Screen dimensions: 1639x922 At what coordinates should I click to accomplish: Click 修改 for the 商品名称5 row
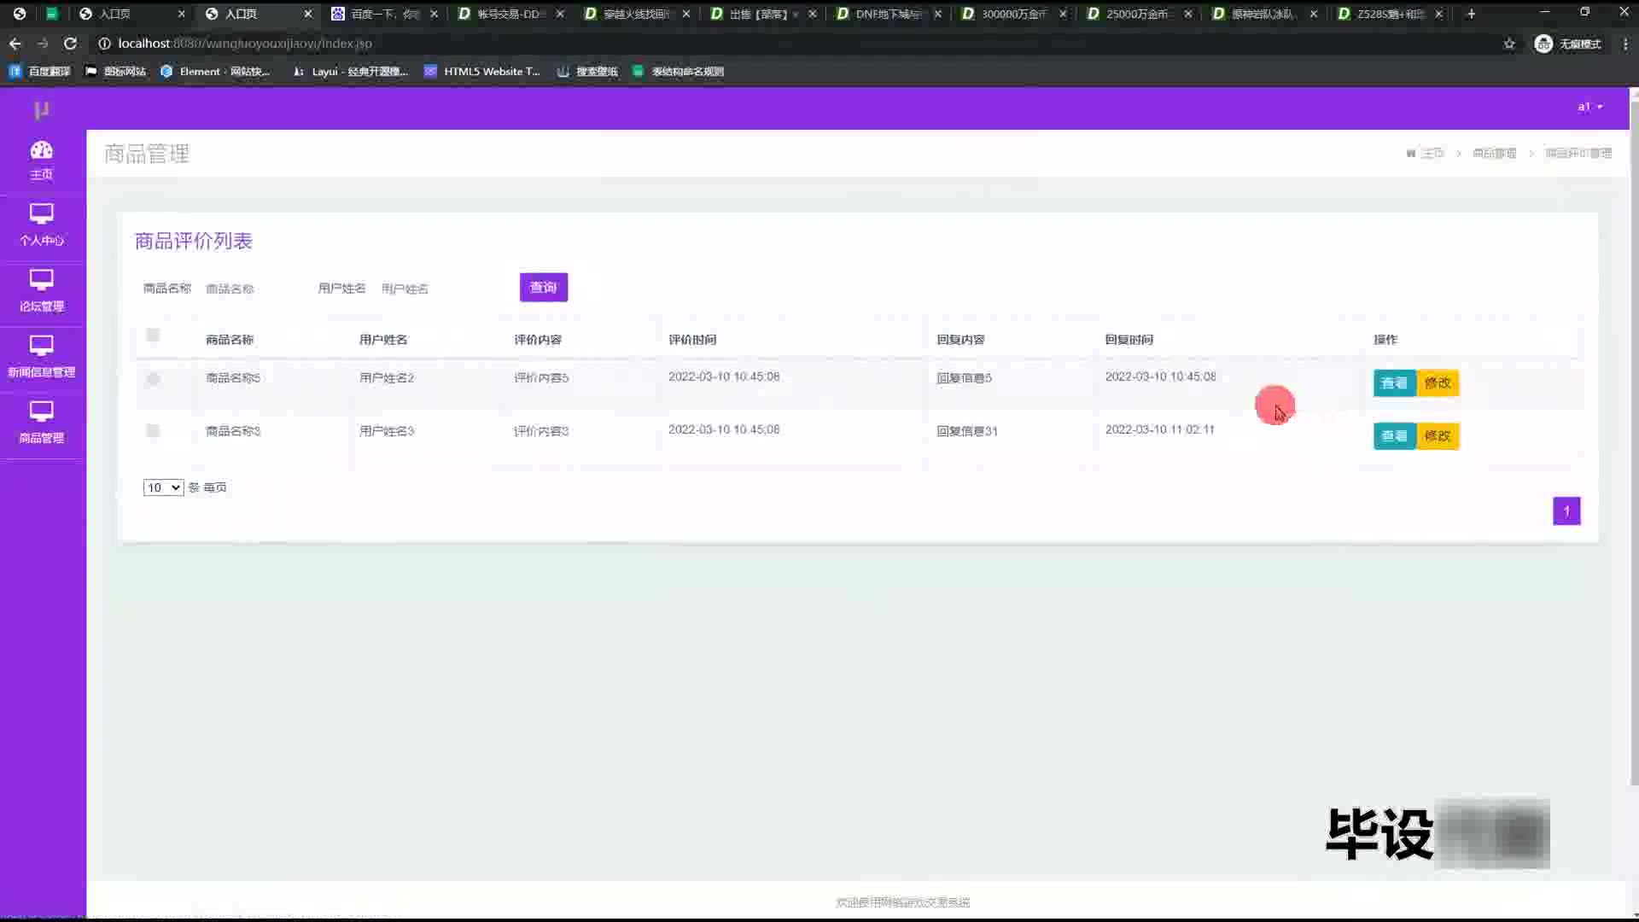(x=1438, y=383)
